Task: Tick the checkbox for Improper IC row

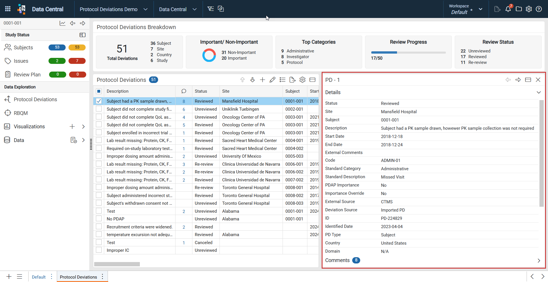Action: coord(99,250)
